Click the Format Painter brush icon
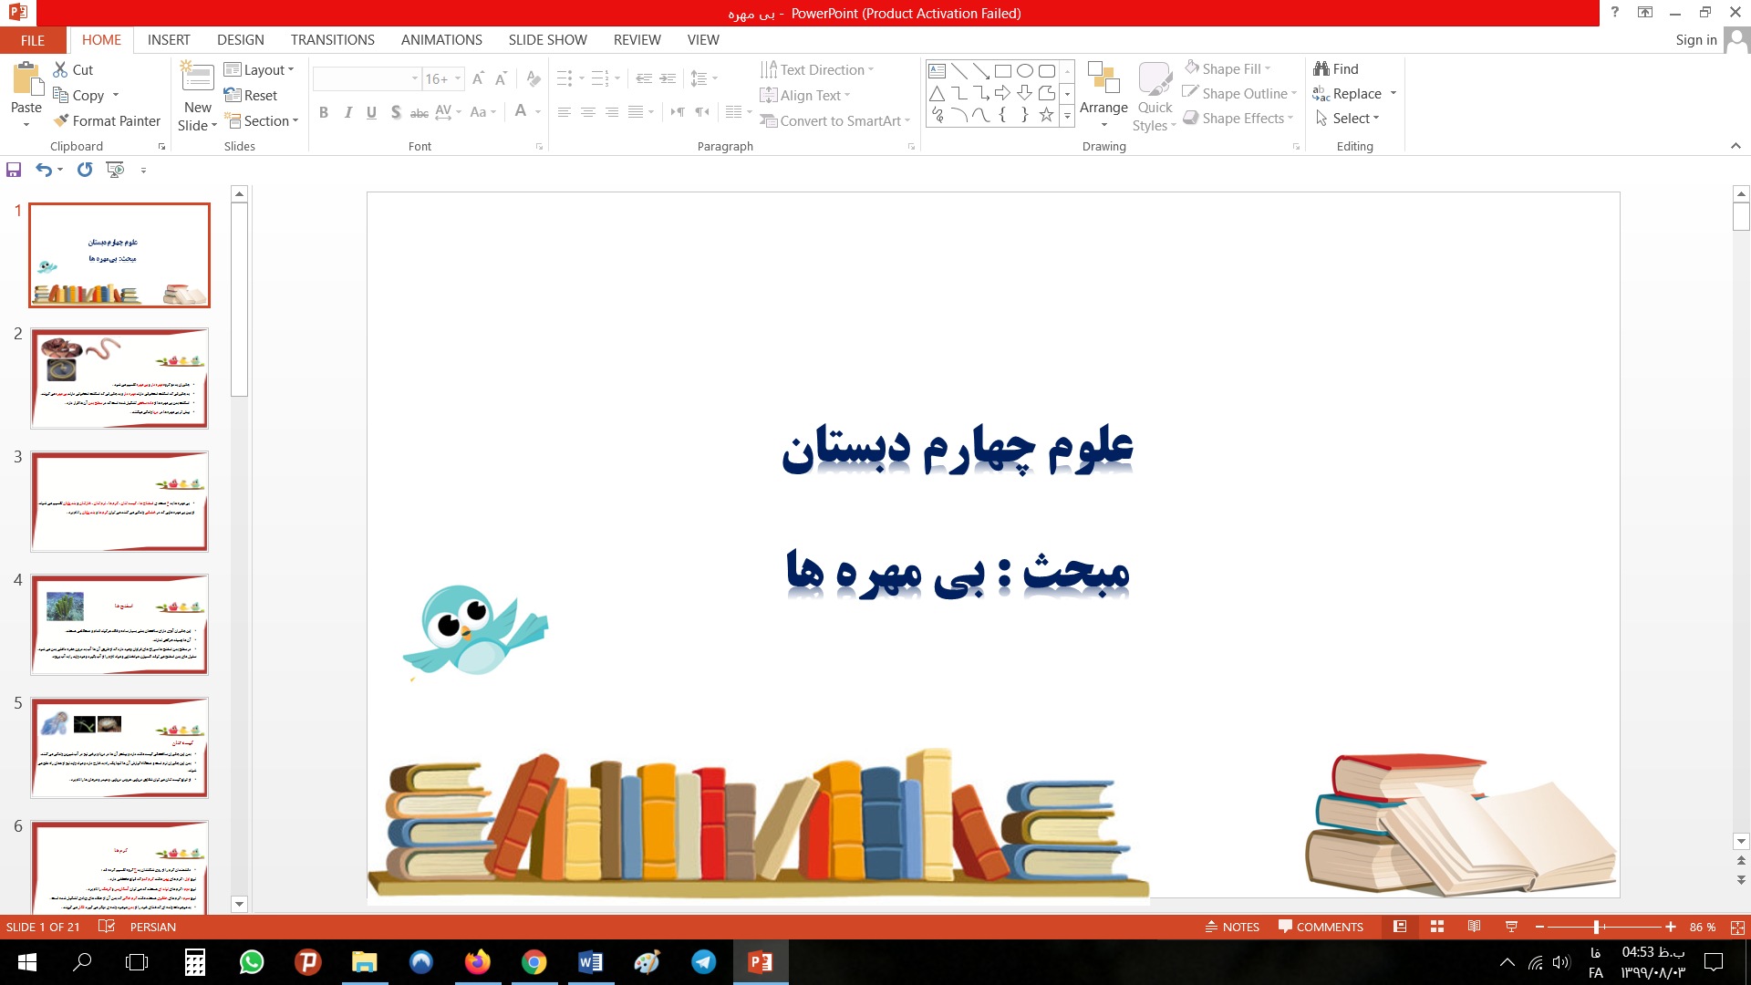Screen dimensions: 1751x985 61,120
